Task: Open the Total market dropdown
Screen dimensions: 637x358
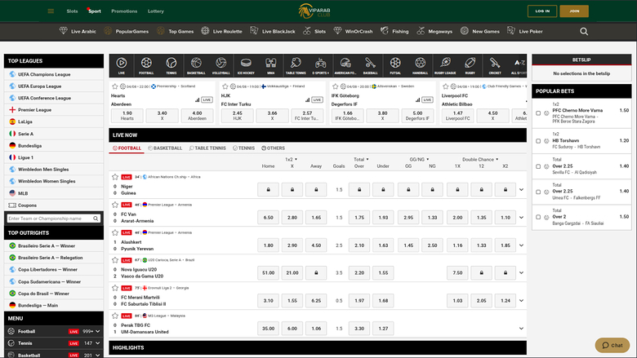Action: click(x=361, y=159)
